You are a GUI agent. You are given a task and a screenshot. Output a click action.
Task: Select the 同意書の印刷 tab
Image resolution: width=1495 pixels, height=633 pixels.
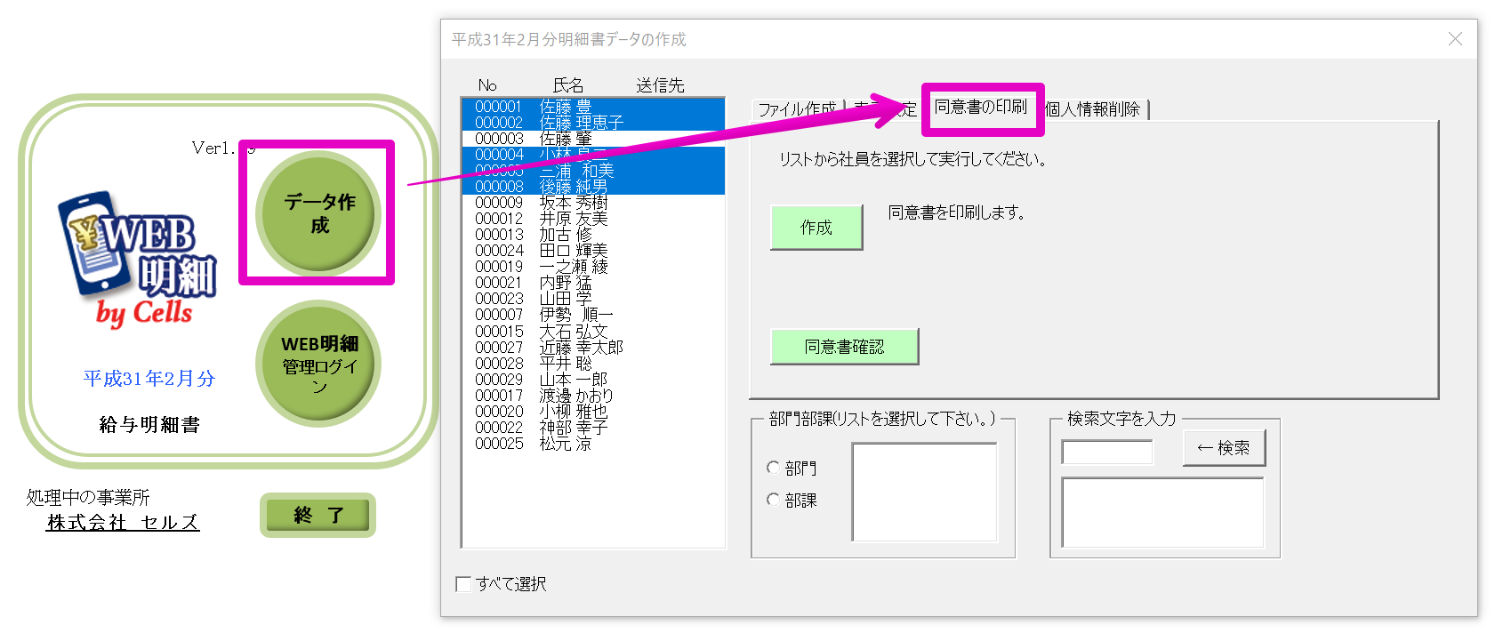(981, 108)
